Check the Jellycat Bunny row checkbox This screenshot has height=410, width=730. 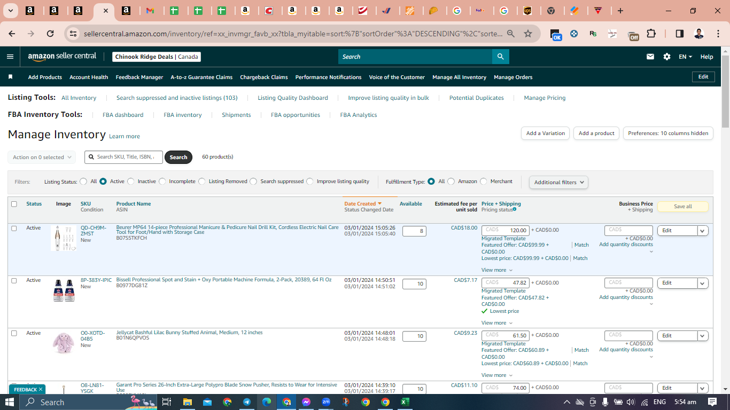[14, 333]
